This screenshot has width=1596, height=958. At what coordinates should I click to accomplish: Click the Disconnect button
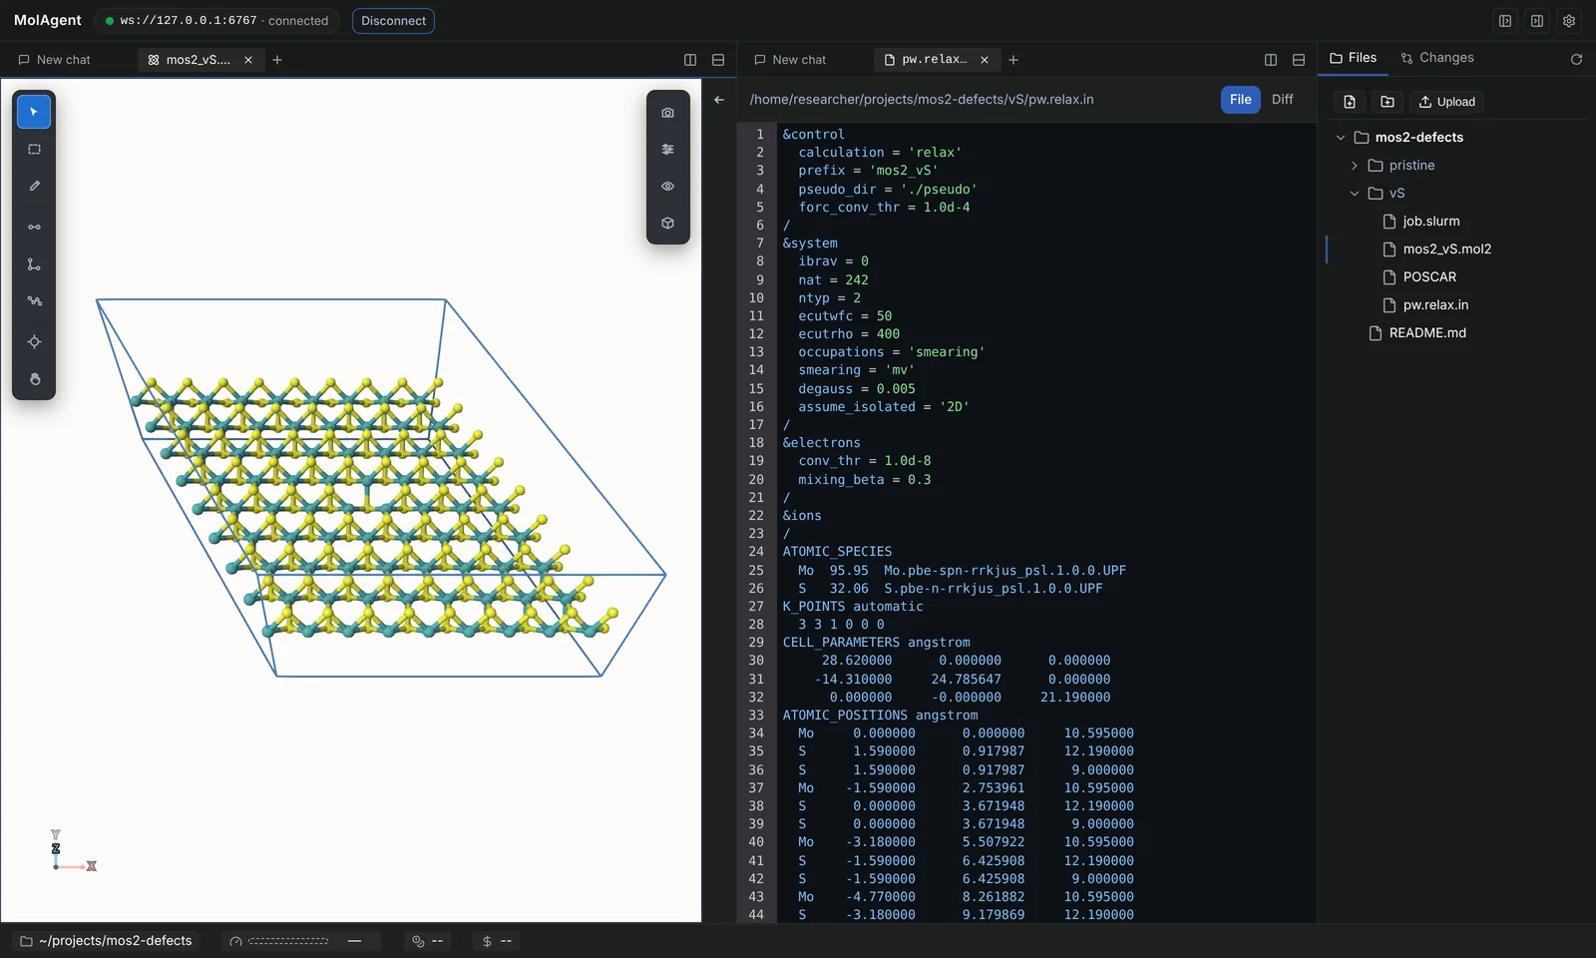393,21
